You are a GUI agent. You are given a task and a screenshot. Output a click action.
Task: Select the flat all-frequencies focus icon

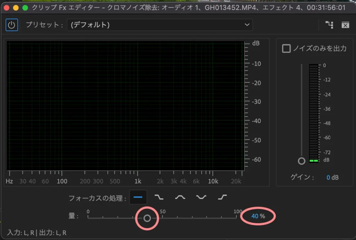coord(138,197)
